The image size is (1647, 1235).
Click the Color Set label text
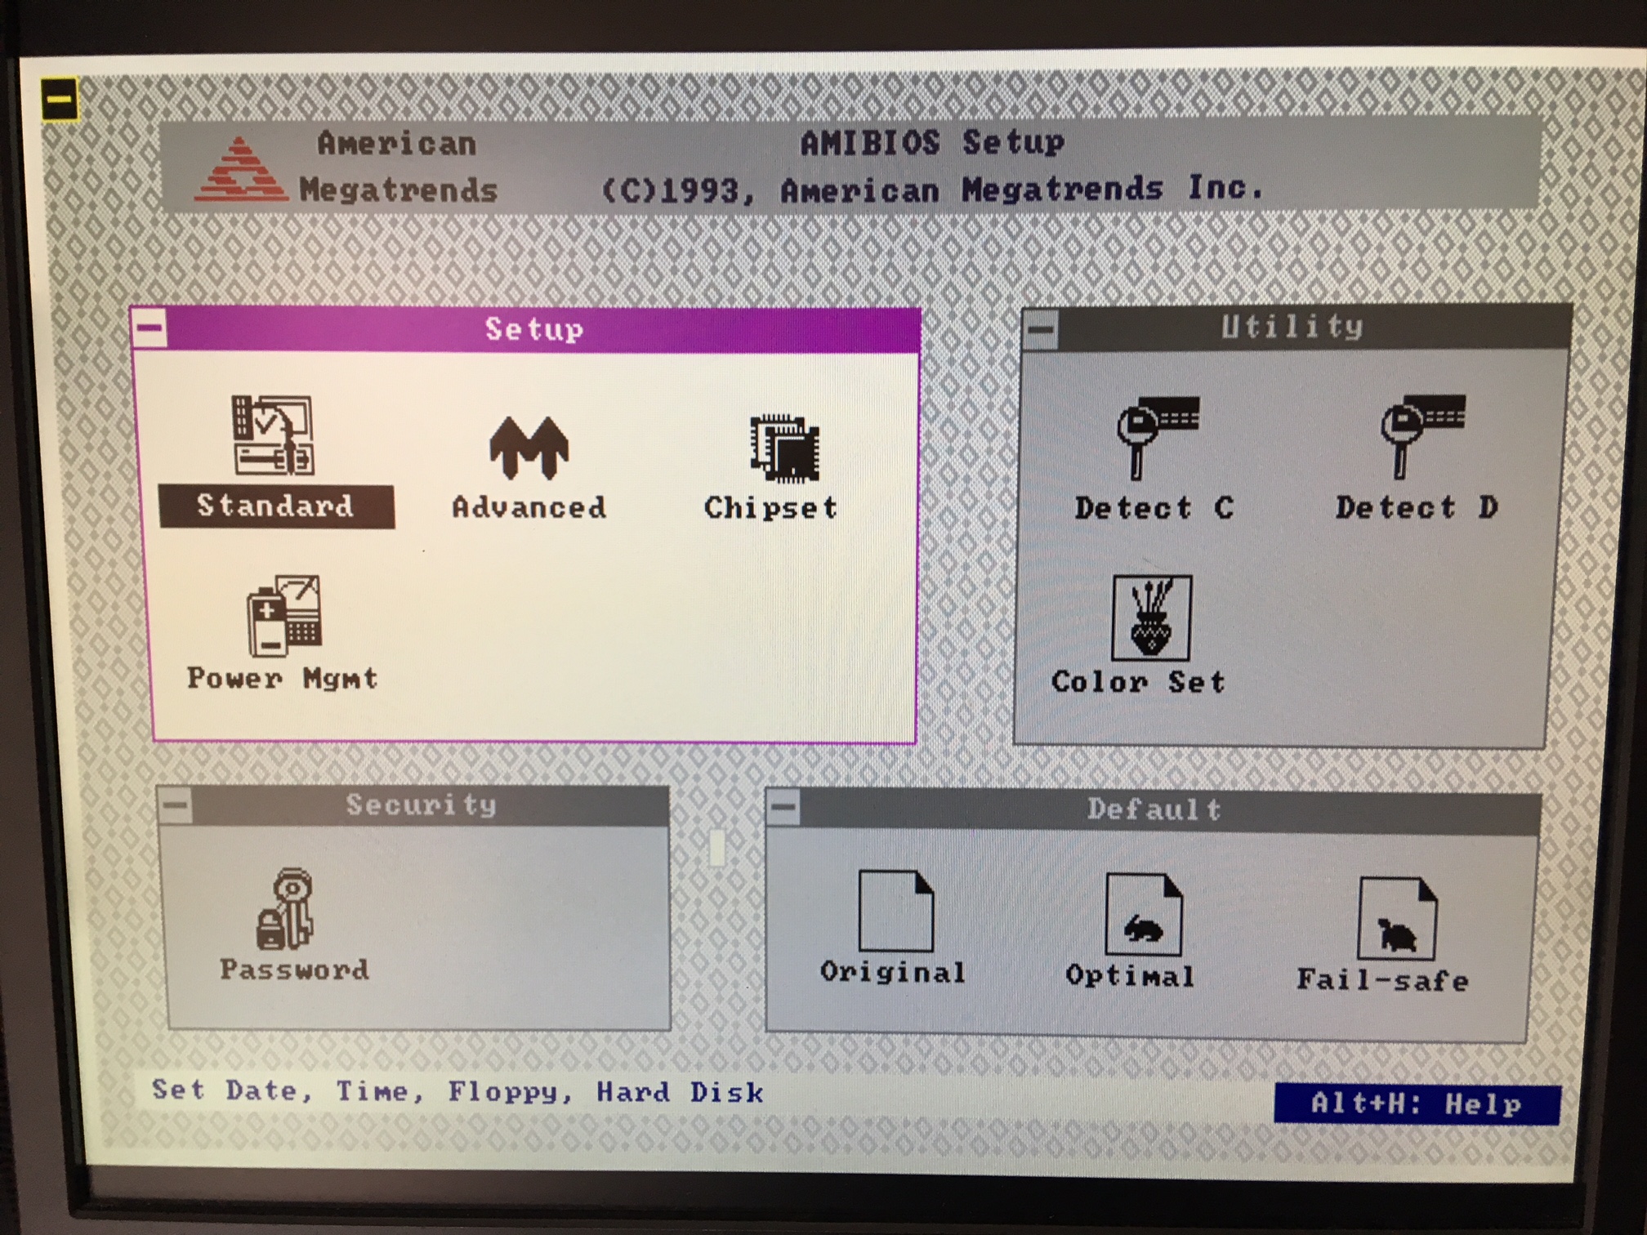pos(1139,681)
